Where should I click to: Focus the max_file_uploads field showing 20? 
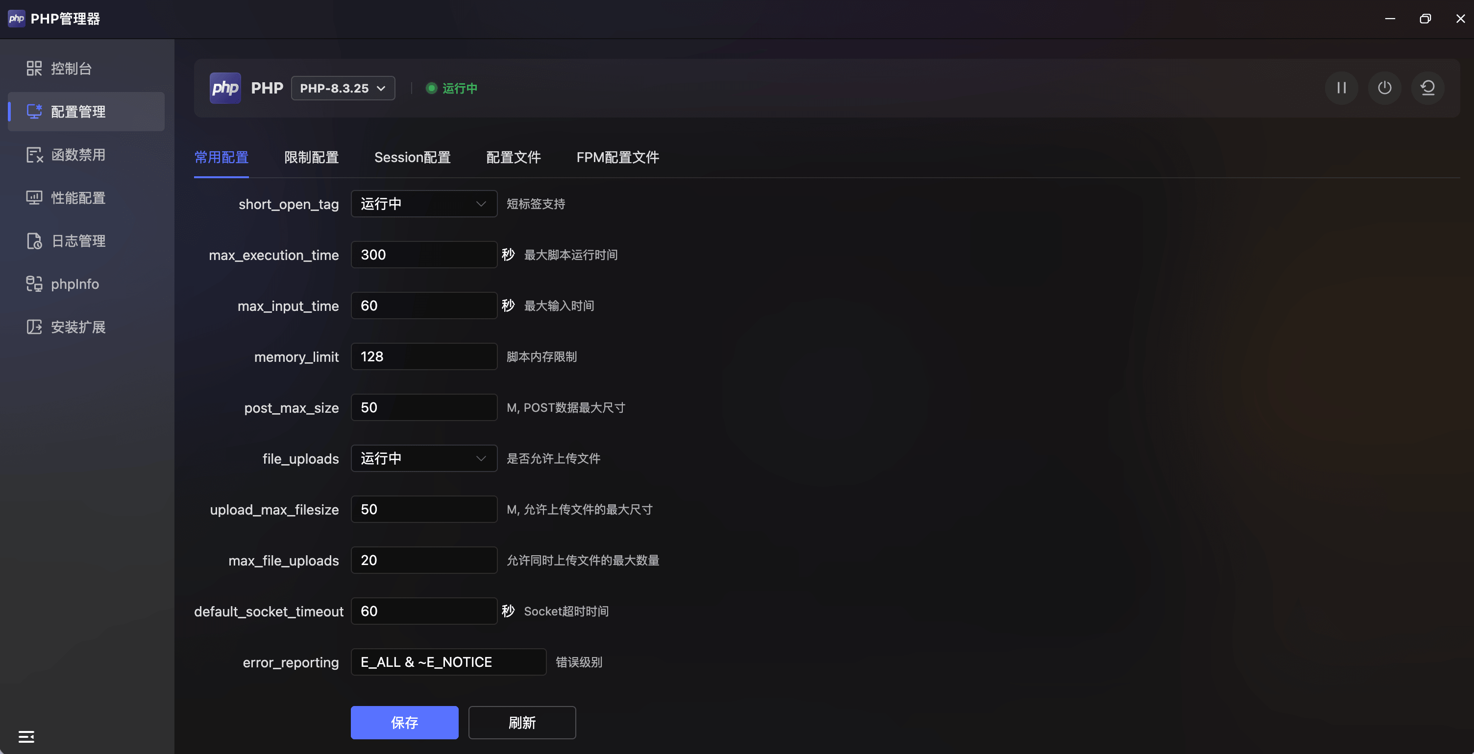424,560
